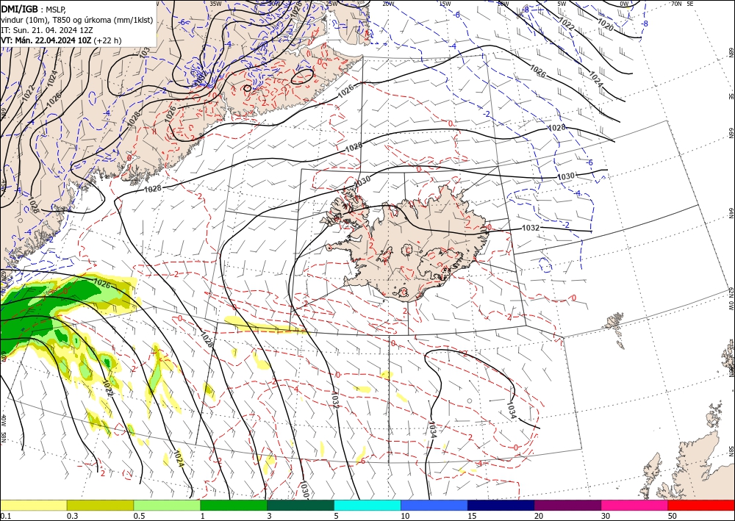
Task: Click the 'DMI/IGB' title text
Action: tap(20, 10)
